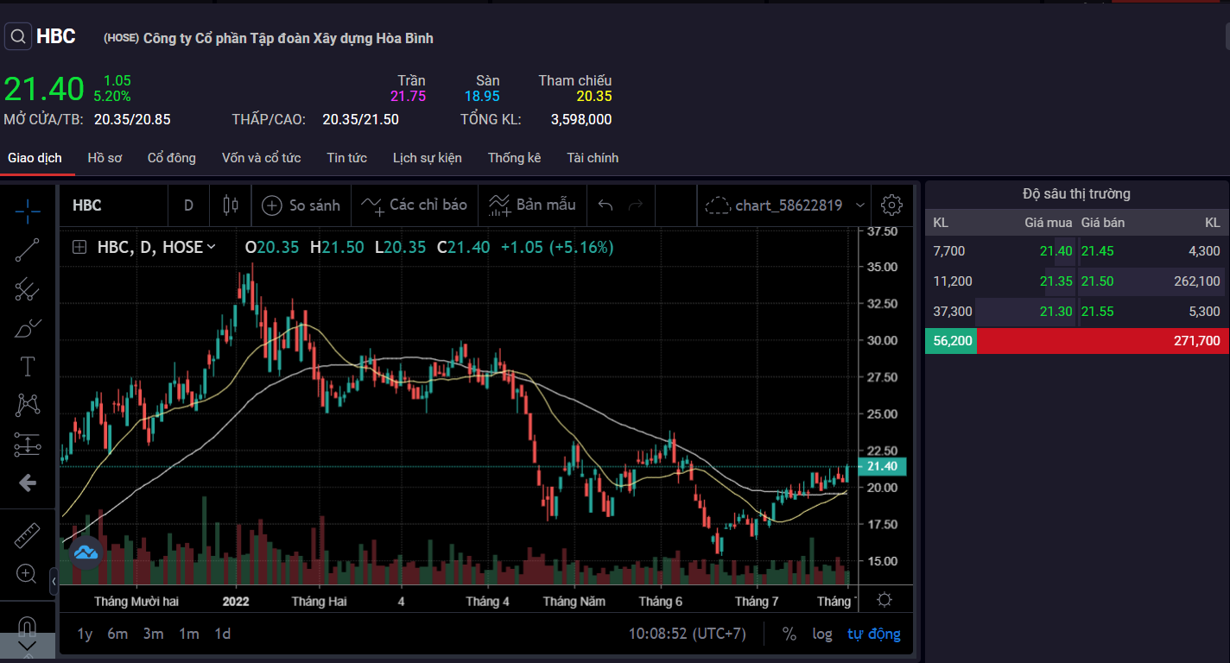Open chart settings gear icon

click(x=891, y=205)
